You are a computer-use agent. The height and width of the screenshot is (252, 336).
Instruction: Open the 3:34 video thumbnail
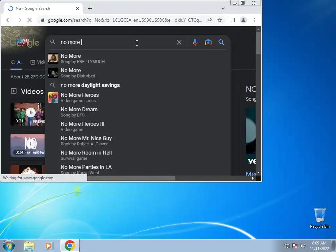pyautogui.click(x=28, y=145)
